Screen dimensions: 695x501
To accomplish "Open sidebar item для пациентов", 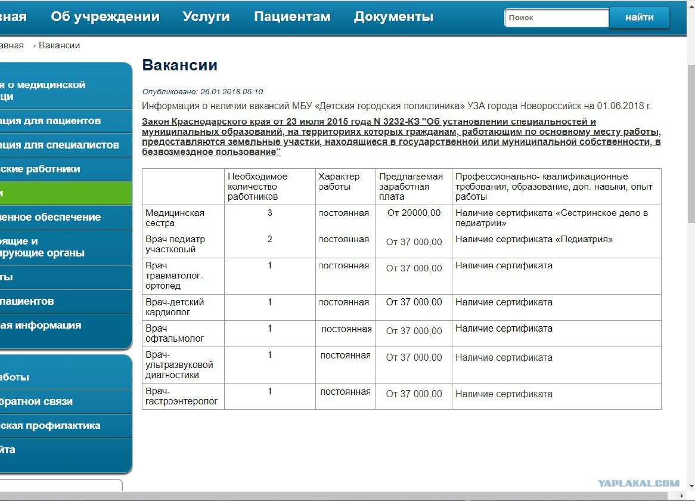I will pos(66,120).
